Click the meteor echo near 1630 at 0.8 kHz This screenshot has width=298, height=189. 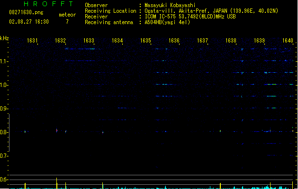pos(25,131)
